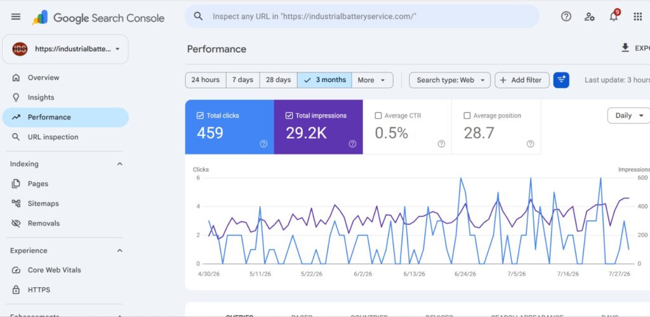Open the Daily granularity dropdown
This screenshot has height=317, width=650.
pos(629,116)
